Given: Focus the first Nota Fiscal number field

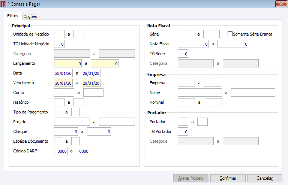Looking at the screenshot, I should point(193,44).
